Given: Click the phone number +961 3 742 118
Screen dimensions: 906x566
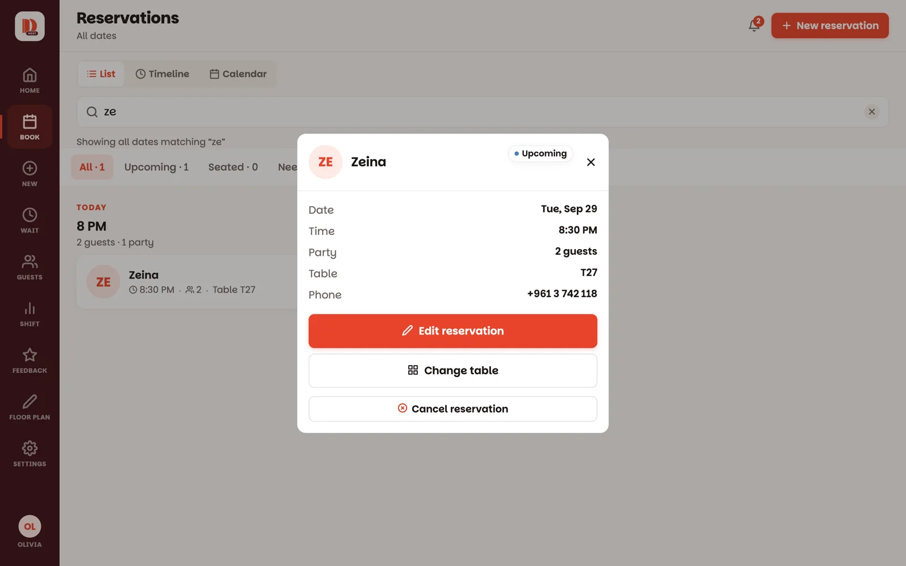Looking at the screenshot, I should coord(562,294).
